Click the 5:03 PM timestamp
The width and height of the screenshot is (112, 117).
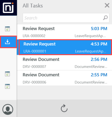tap(99, 28)
